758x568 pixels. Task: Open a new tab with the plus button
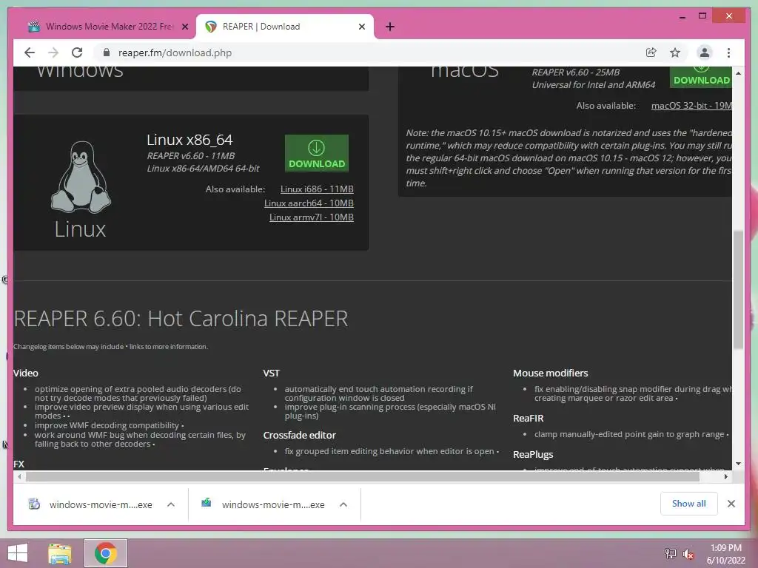390,27
